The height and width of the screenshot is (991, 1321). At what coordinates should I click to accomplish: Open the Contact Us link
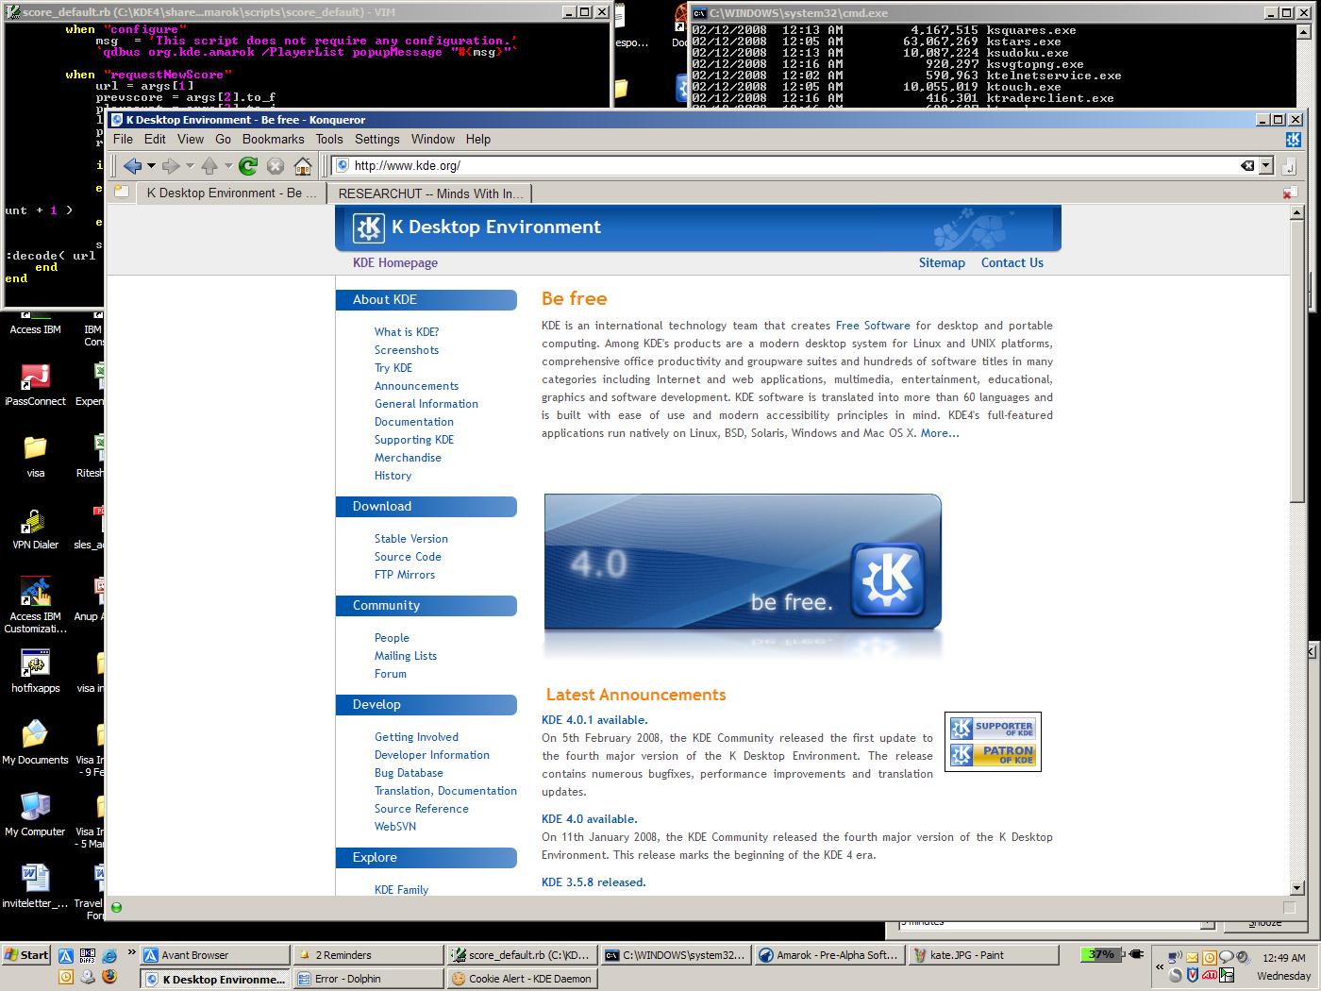[x=1012, y=263]
